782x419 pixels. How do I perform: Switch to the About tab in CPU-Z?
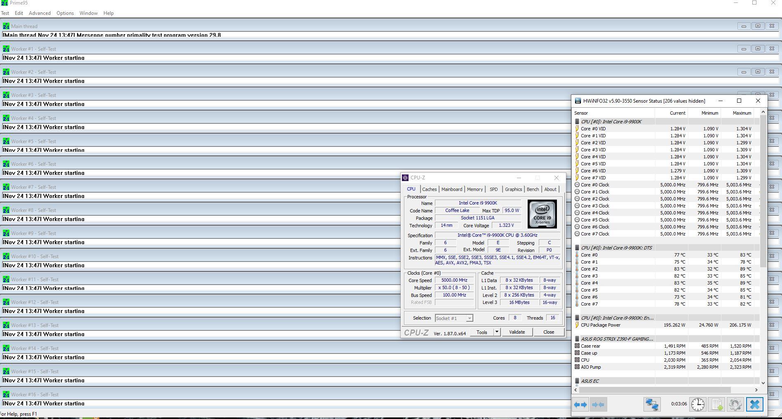point(550,189)
